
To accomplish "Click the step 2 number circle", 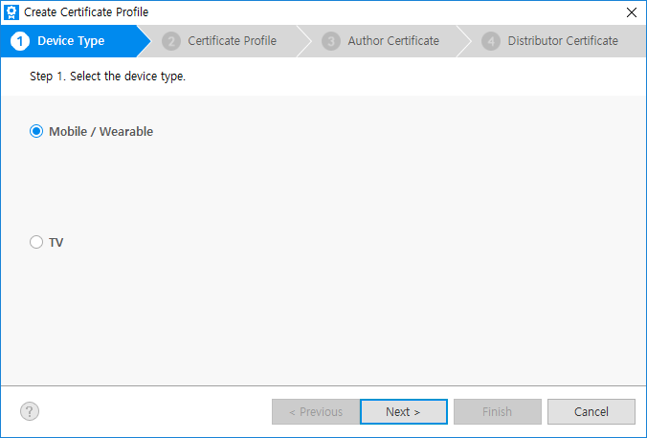I will (x=171, y=41).
